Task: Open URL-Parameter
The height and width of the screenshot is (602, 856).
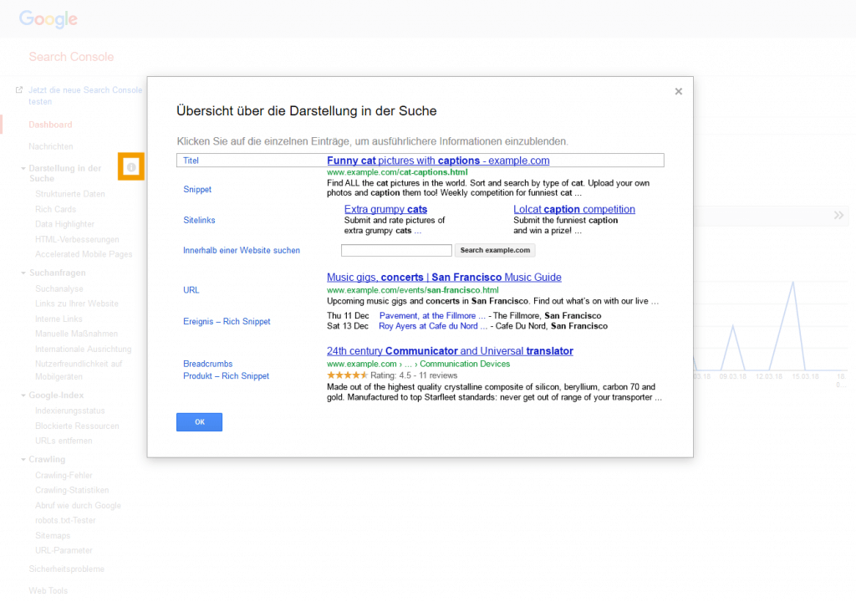Action: click(x=64, y=551)
